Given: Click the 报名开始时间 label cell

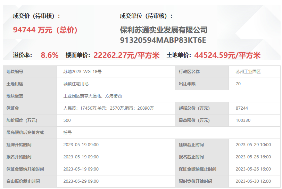Looking at the screenshot, I should pos(30,157).
